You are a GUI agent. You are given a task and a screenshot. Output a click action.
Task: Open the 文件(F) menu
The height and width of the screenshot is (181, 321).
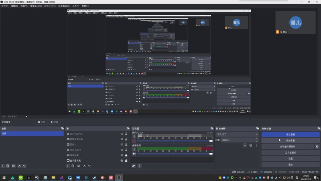tap(4, 6)
